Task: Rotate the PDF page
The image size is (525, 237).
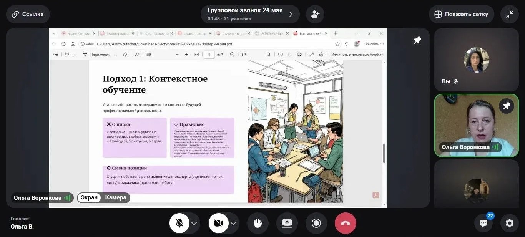Action: pyautogui.click(x=232, y=55)
